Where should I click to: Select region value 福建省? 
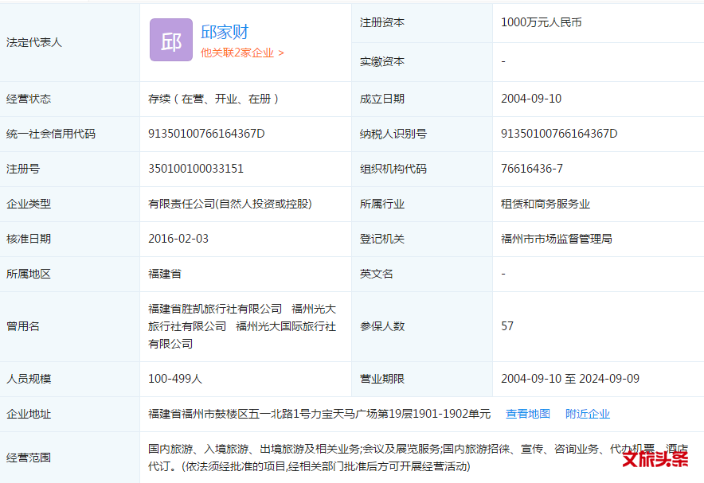pyautogui.click(x=165, y=274)
